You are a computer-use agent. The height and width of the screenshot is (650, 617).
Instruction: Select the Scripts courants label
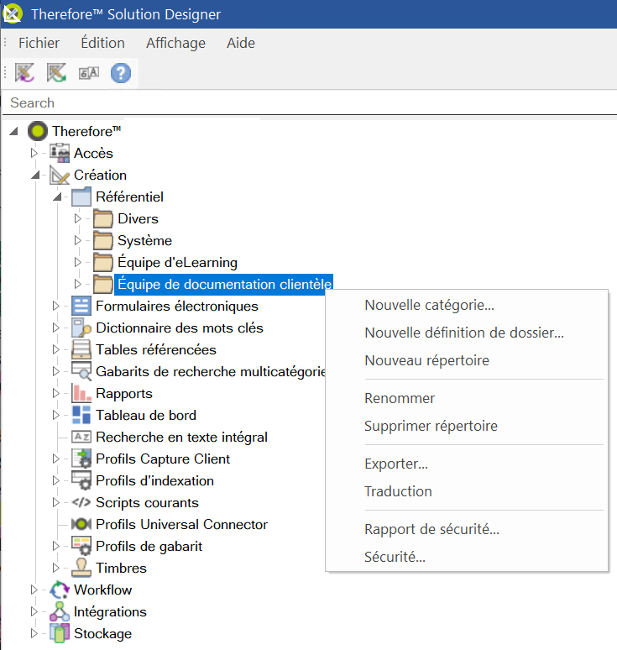(147, 503)
